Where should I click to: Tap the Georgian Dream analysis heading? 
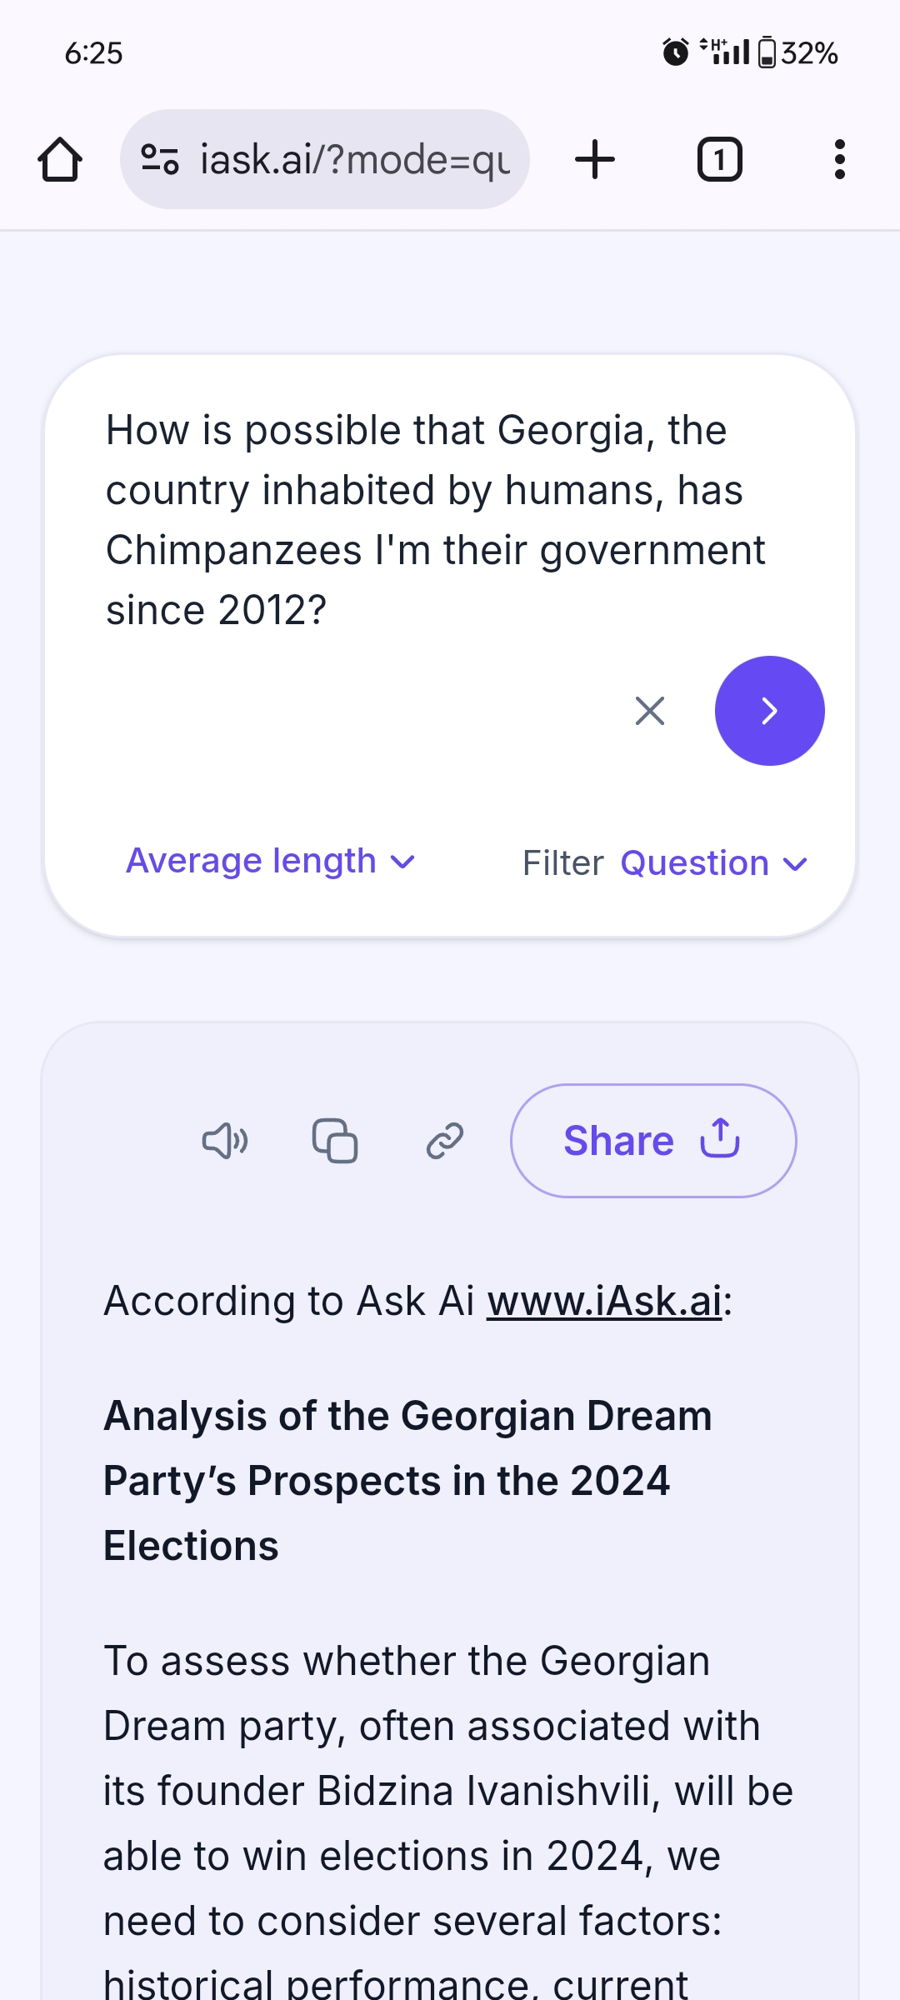click(407, 1481)
